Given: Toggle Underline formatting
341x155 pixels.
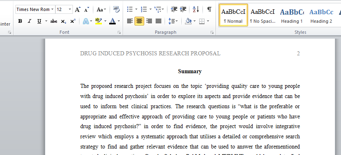Looking at the screenshot, I should tap(39, 21).
